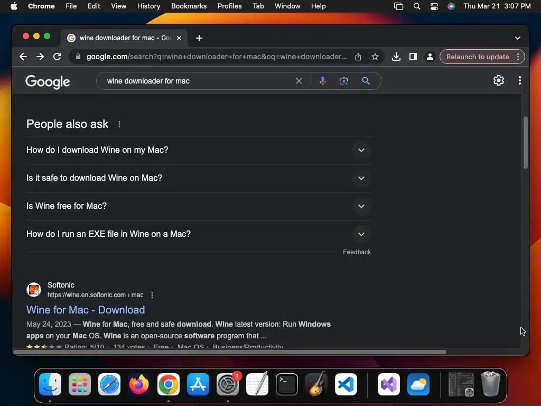Open People also ask options menu

[119, 124]
